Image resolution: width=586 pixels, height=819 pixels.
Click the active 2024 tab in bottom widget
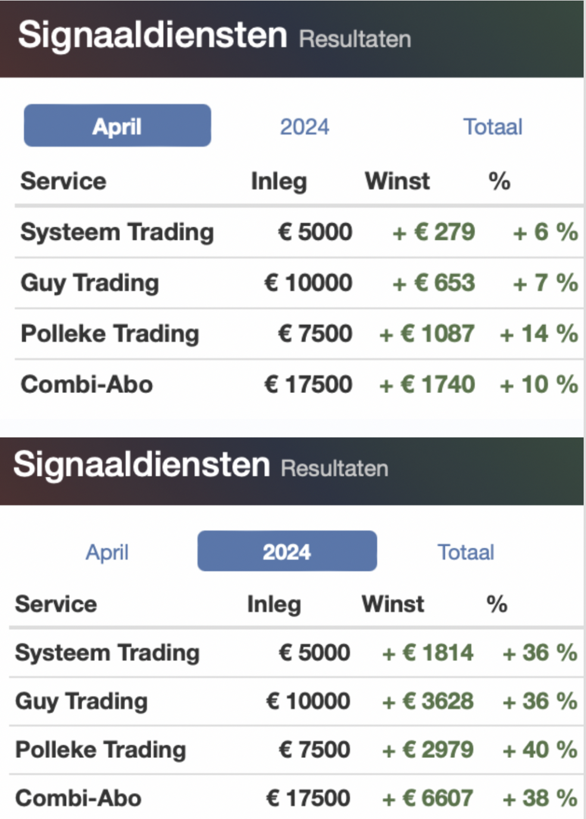coord(287,551)
